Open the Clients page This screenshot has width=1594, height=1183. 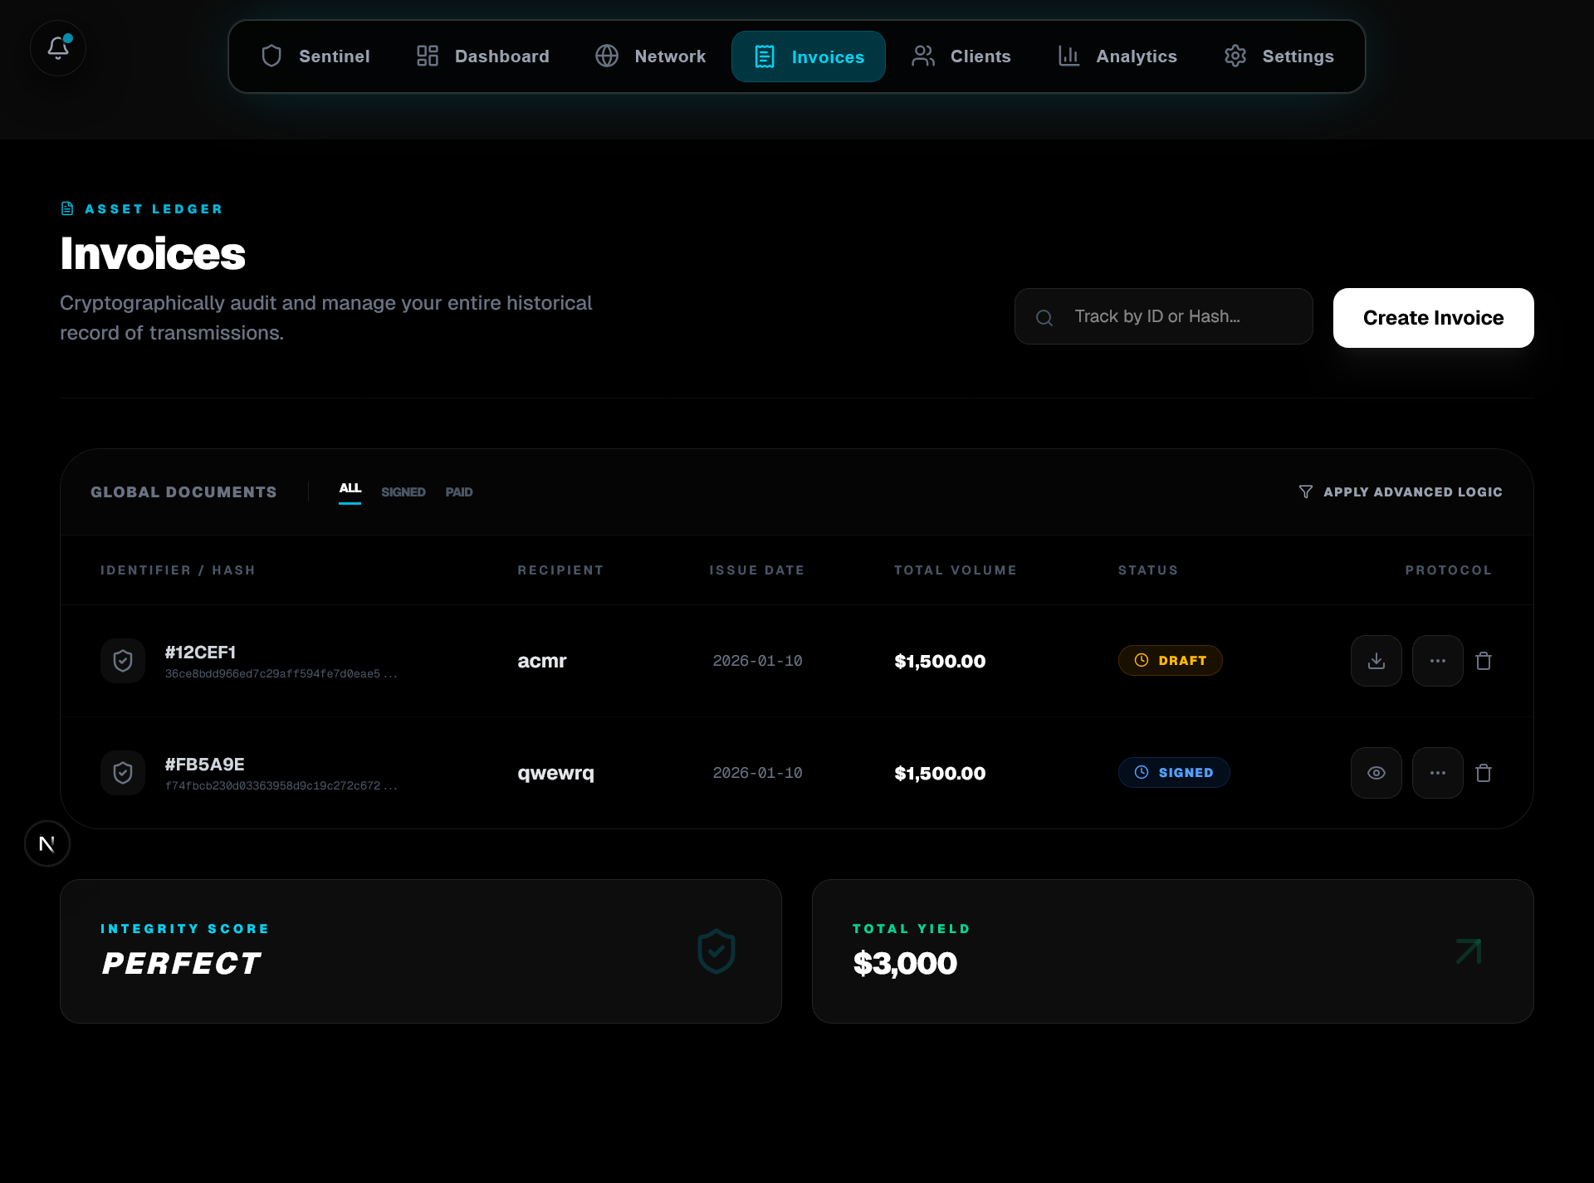pos(961,56)
